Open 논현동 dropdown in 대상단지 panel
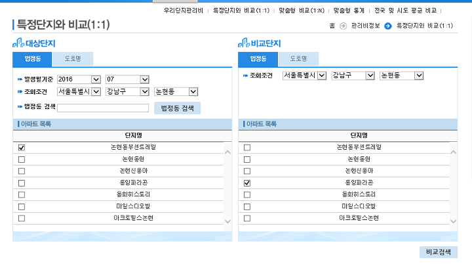472x264 pixels. click(176, 91)
